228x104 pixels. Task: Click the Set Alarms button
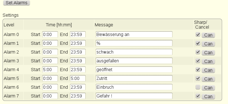coord(16,3)
